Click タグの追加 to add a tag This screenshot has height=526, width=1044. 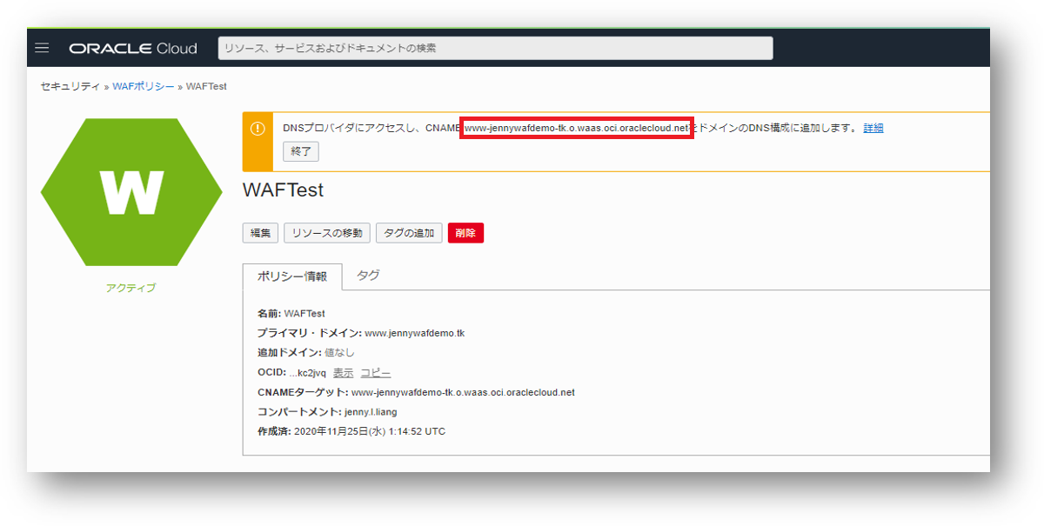(x=409, y=232)
